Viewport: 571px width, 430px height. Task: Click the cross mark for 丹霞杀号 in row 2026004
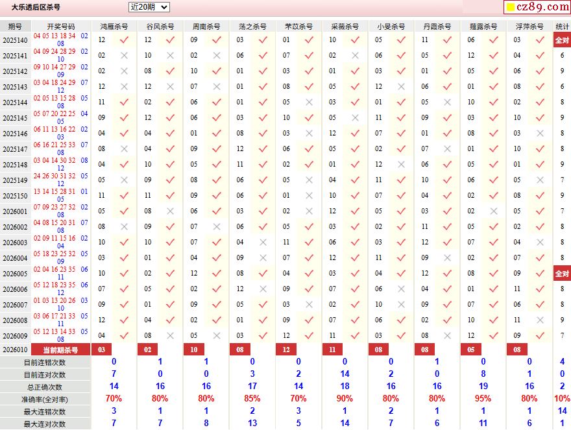click(447, 258)
